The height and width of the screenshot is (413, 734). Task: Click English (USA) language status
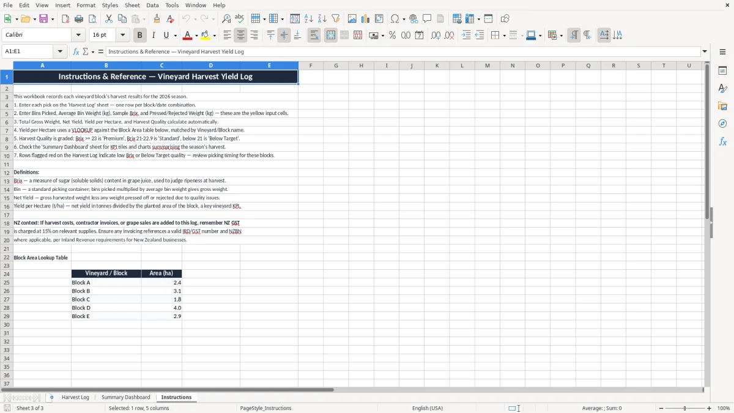(x=428, y=408)
